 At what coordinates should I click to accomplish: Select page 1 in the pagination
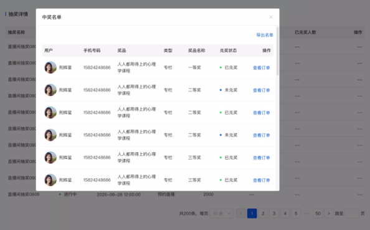click(x=252, y=213)
